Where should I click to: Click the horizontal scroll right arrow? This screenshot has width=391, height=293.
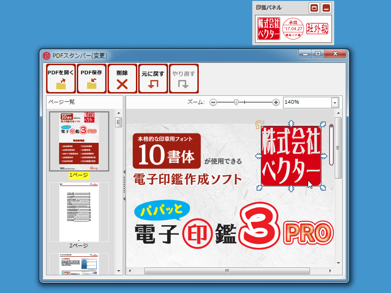330,271
